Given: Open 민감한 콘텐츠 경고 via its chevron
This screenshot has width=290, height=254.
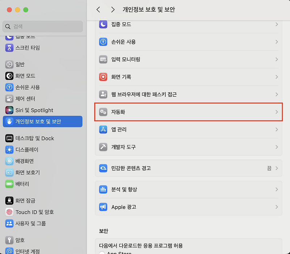Looking at the screenshot, I should tap(277, 168).
